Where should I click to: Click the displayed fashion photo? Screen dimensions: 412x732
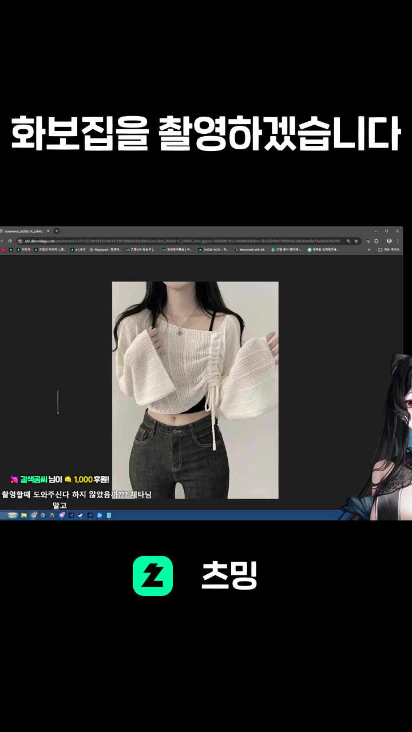click(x=195, y=390)
